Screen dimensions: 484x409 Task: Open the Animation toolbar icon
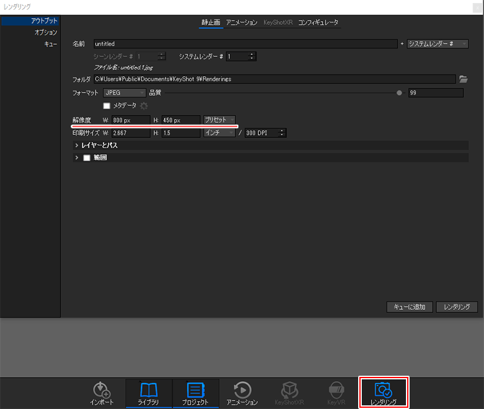tap(242, 393)
